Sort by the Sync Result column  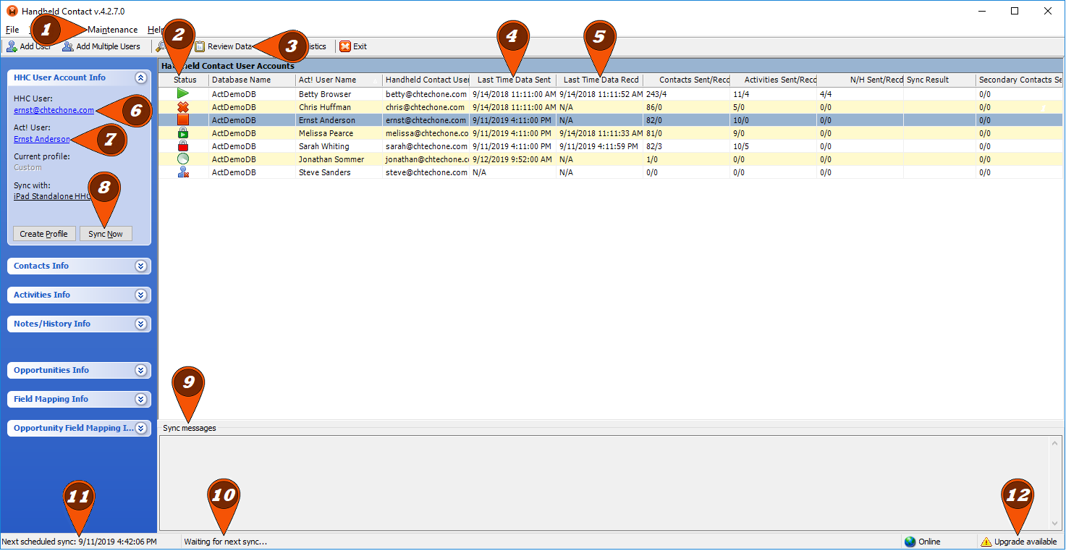(x=939, y=80)
